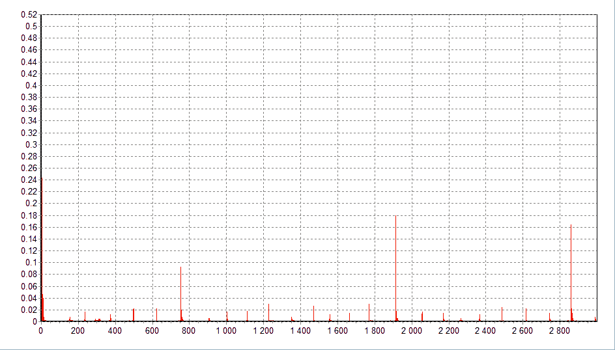Viewport: 615px width, 350px height.
Task: Click the red peak just before 800 reaching 0.09
Action: (180, 293)
